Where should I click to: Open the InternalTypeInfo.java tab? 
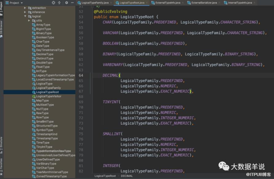click(240, 3)
